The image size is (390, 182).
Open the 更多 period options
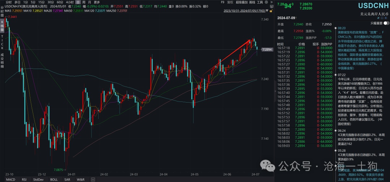97,2
